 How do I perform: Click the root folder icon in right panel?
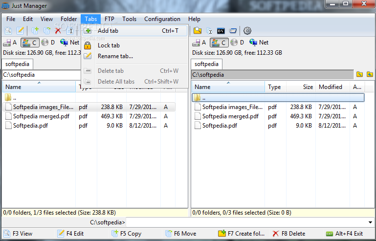pyautogui.click(x=359, y=74)
